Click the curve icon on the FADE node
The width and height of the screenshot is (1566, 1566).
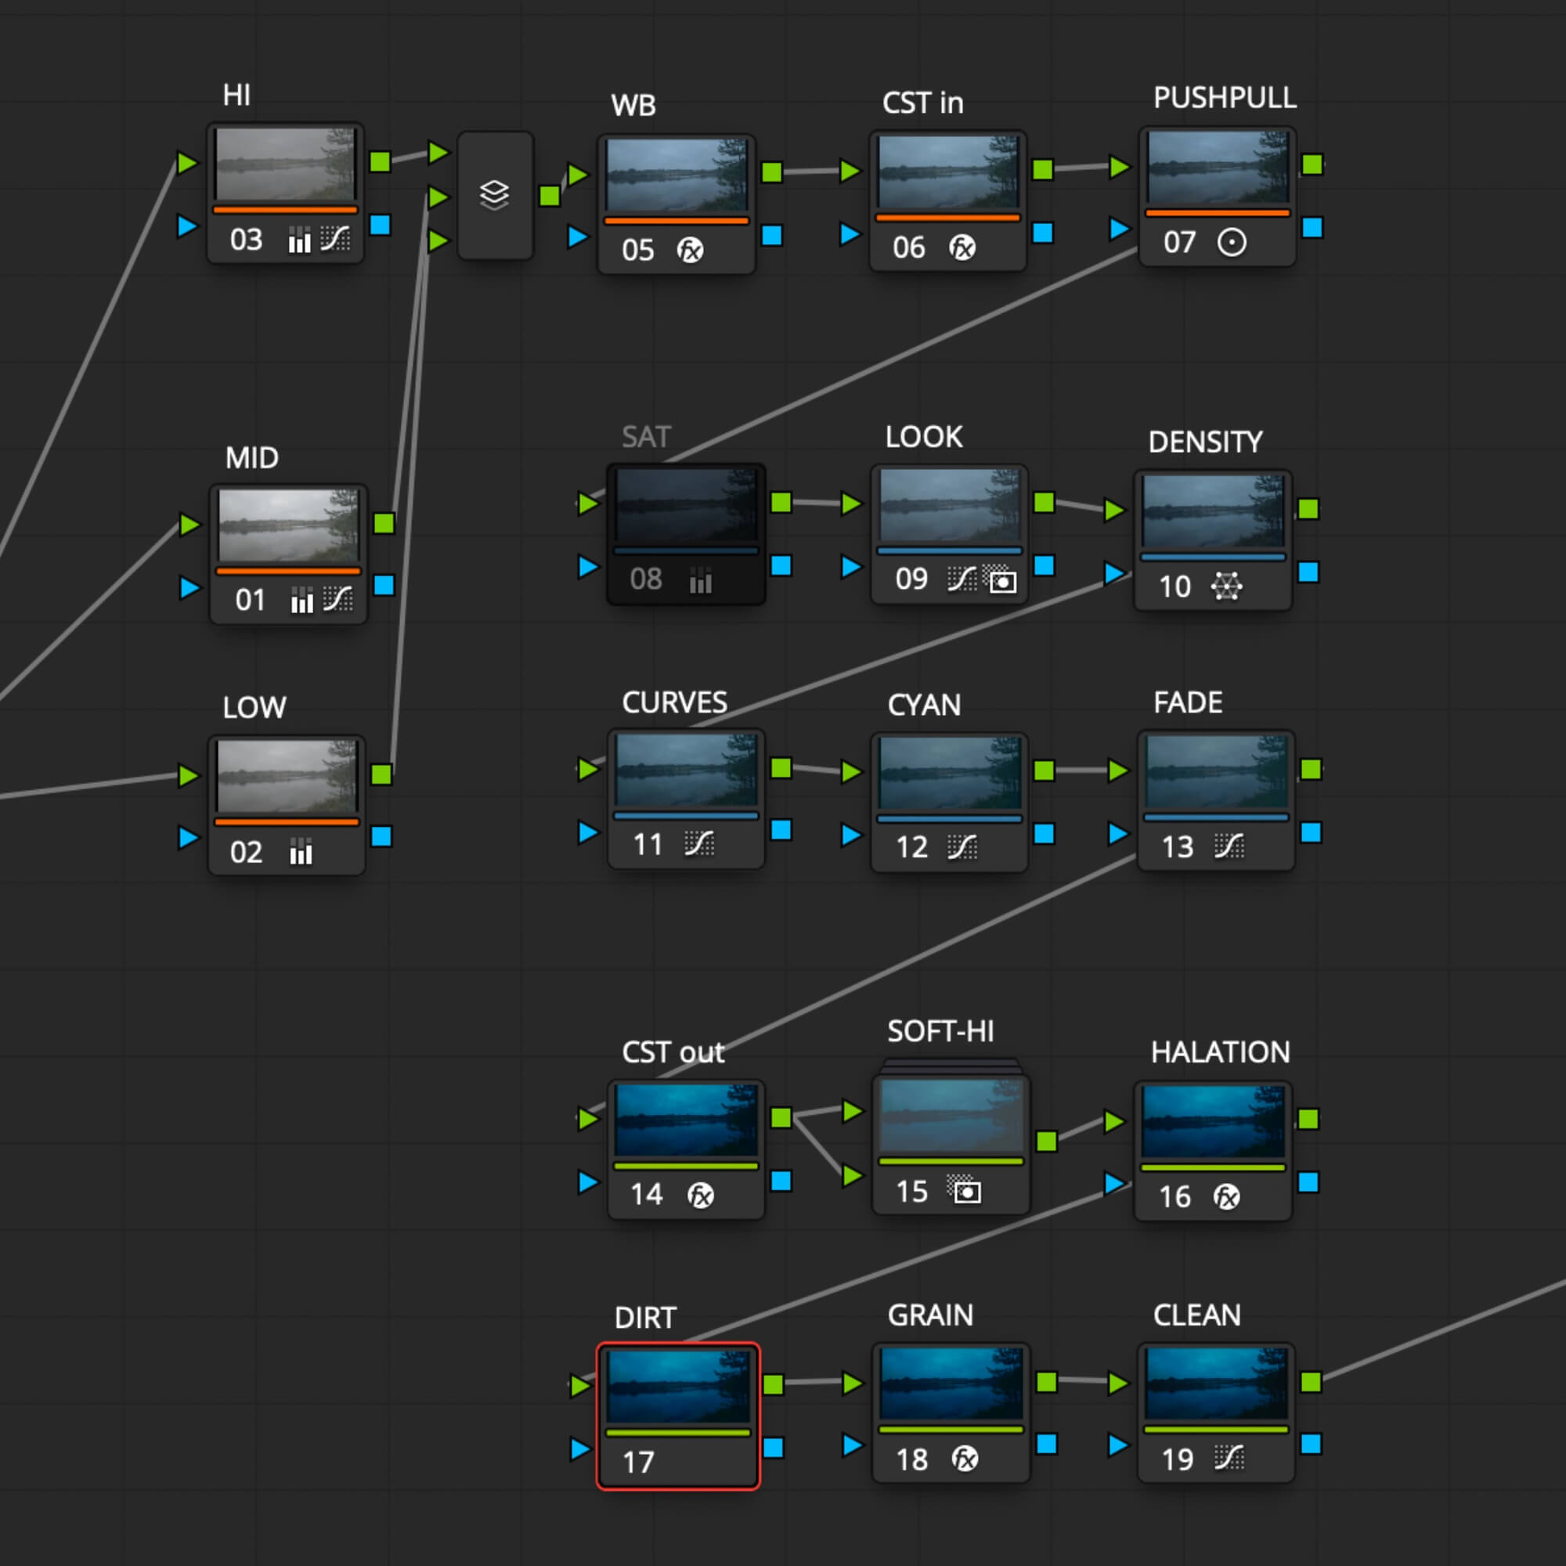pos(1229,846)
